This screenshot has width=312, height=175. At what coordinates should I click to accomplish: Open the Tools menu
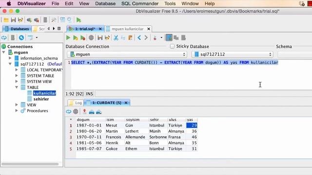[x=170, y=3]
